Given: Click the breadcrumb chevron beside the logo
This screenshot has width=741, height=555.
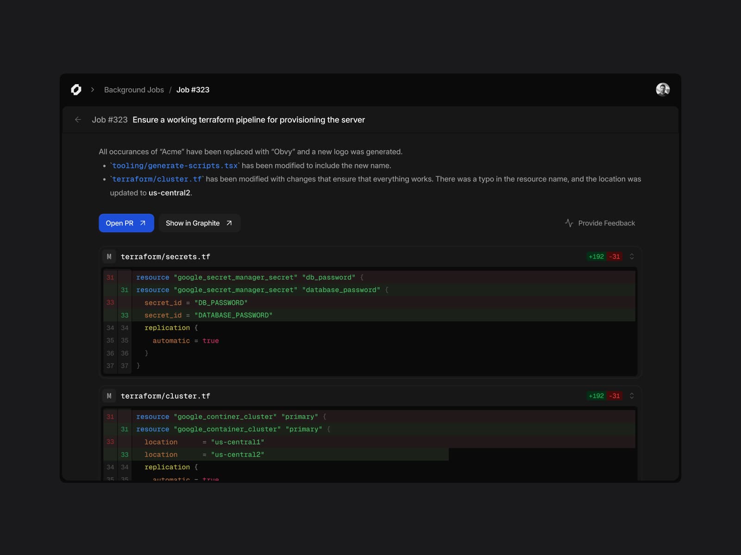Looking at the screenshot, I should tap(93, 90).
